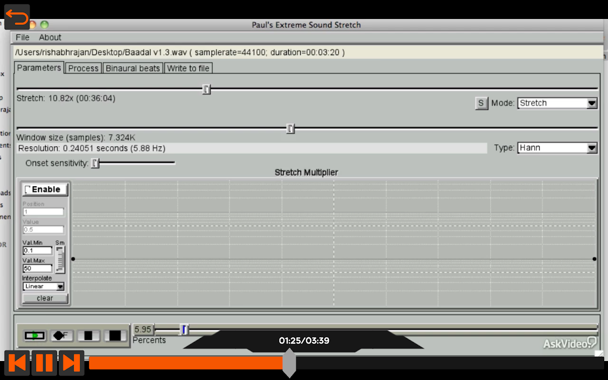
Task: Start playback with the green play button
Action: click(x=35, y=336)
